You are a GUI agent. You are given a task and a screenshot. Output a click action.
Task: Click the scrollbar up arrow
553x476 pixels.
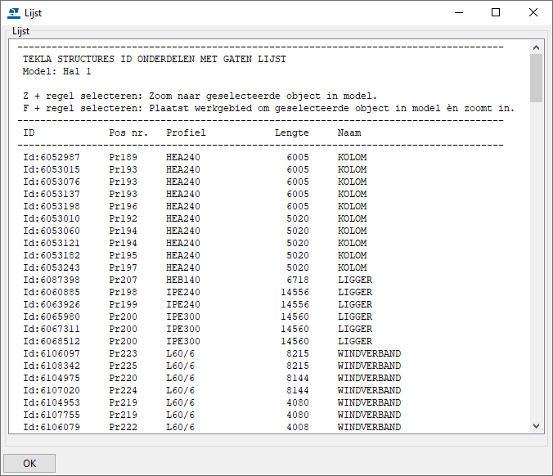point(536,47)
